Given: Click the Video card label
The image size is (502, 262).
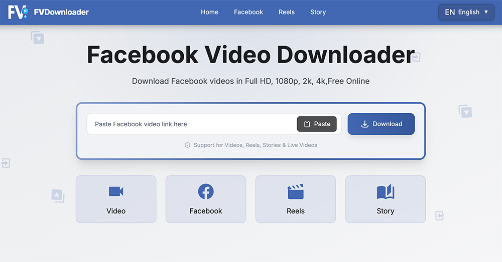Looking at the screenshot, I should point(116,211).
